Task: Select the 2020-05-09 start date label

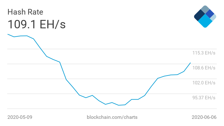Action: tap(20, 117)
